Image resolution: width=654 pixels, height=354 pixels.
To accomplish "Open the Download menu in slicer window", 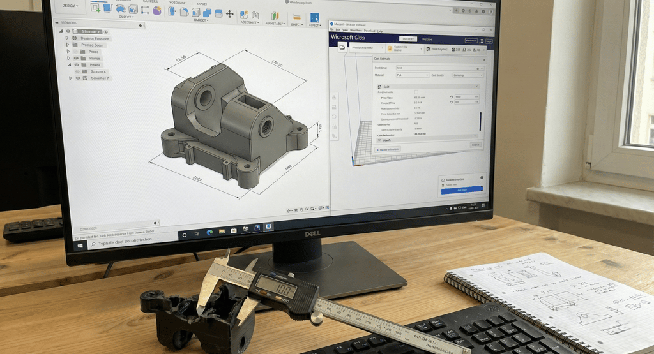I will (370, 31).
